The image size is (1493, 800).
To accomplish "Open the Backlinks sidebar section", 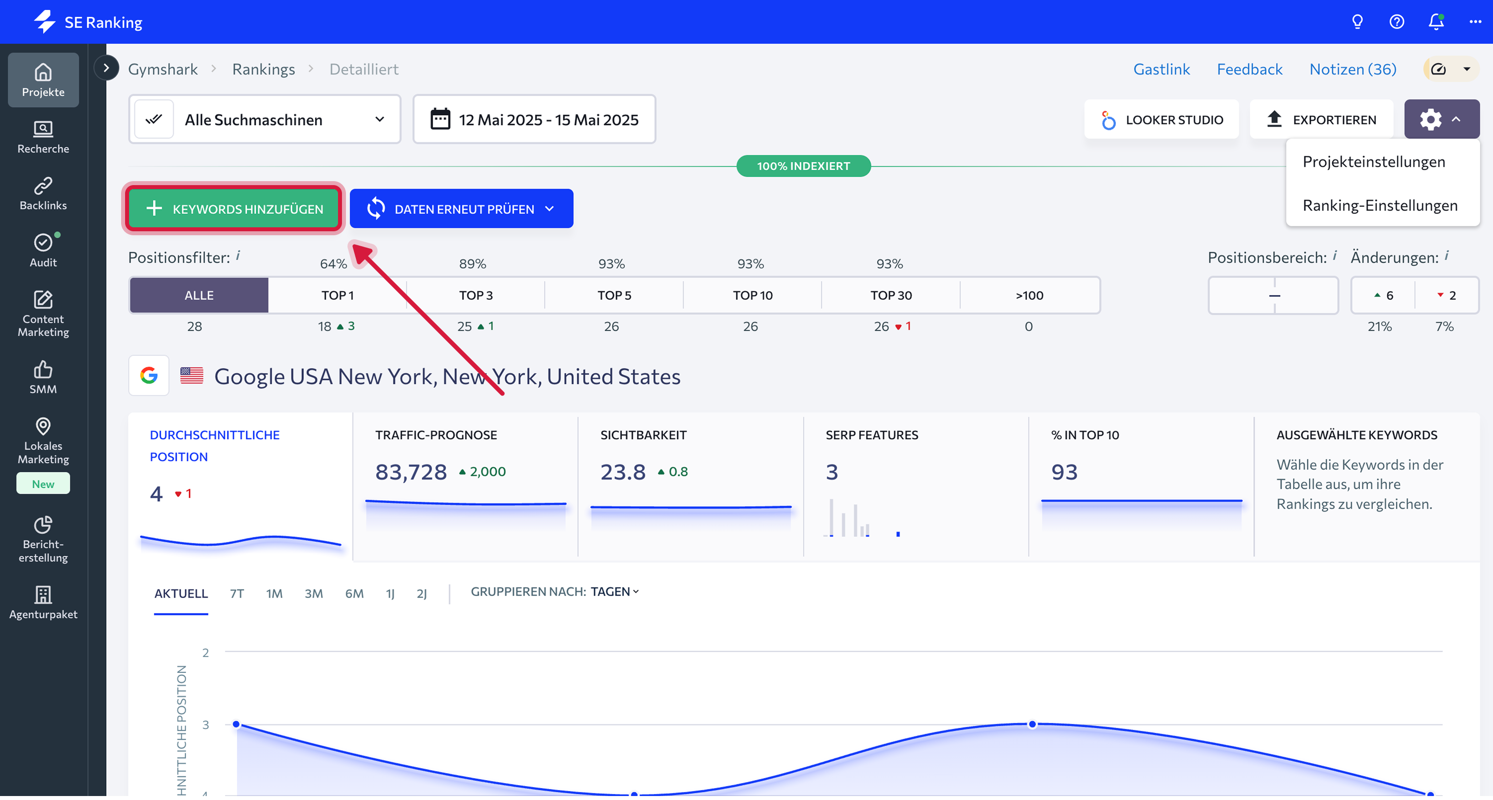I will [43, 194].
